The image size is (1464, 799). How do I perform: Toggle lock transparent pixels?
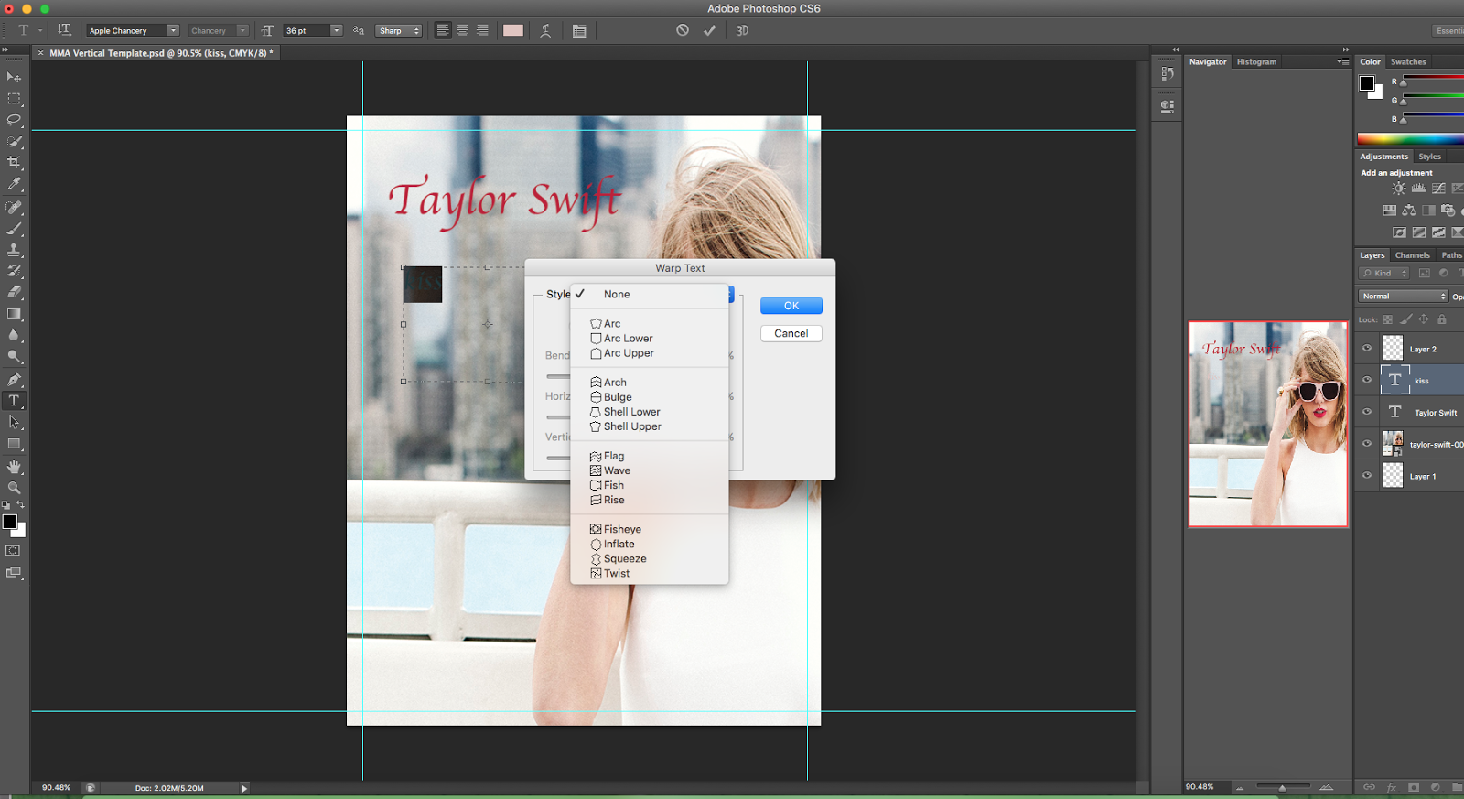pyautogui.click(x=1388, y=319)
